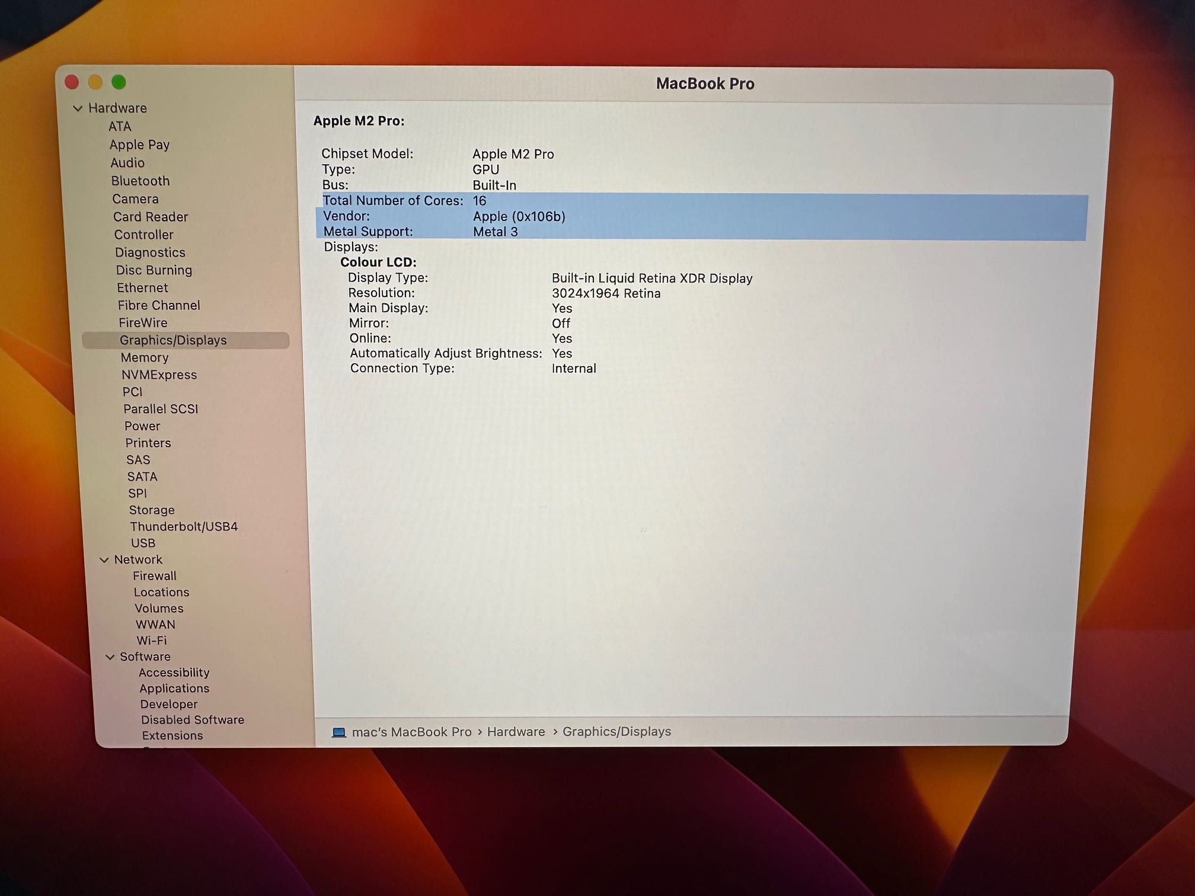
Task: Select Accessibility under Software
Action: 174,673
